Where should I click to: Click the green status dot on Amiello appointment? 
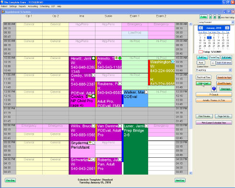coord(120,58)
